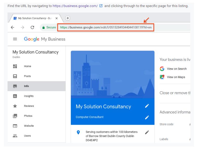Click the Google G search icon
The height and width of the screenshot is (151, 201).
click(x=162, y=69)
